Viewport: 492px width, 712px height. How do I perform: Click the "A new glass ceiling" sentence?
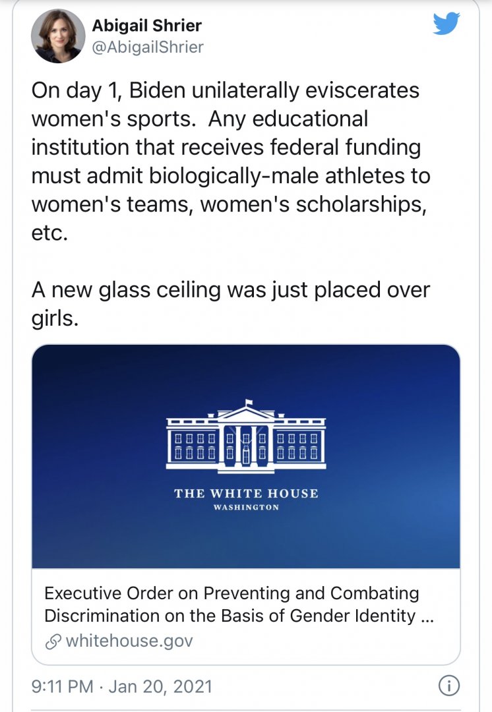[231, 291]
